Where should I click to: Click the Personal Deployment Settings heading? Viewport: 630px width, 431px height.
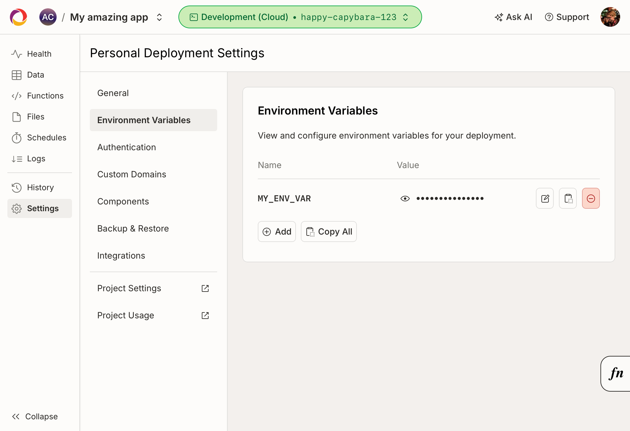click(x=177, y=53)
